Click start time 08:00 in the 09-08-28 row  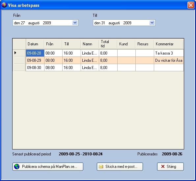53,53
